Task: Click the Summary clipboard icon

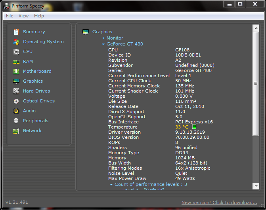Action: (x=16, y=32)
